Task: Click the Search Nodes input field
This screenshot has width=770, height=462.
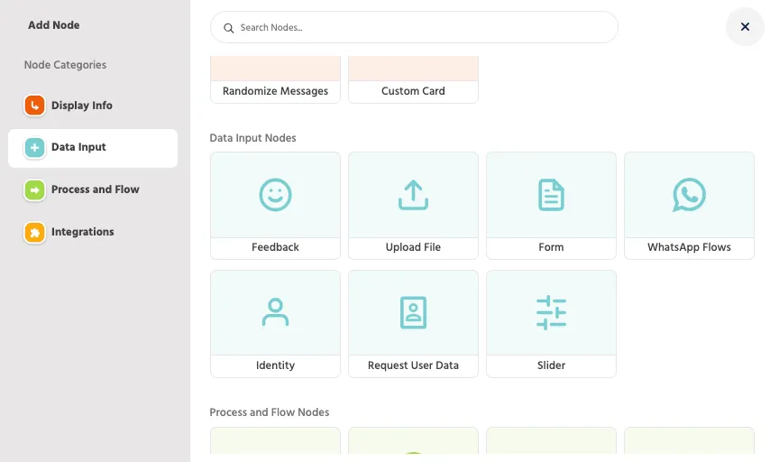Action: click(x=414, y=28)
